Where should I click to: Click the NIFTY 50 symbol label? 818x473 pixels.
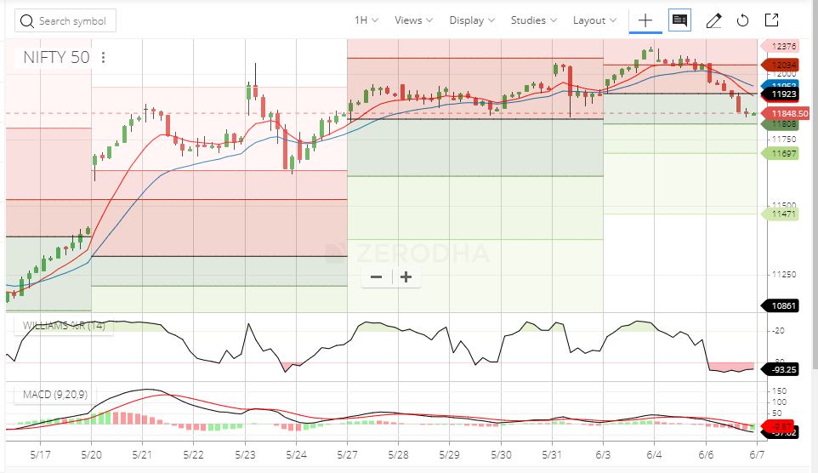(x=56, y=57)
